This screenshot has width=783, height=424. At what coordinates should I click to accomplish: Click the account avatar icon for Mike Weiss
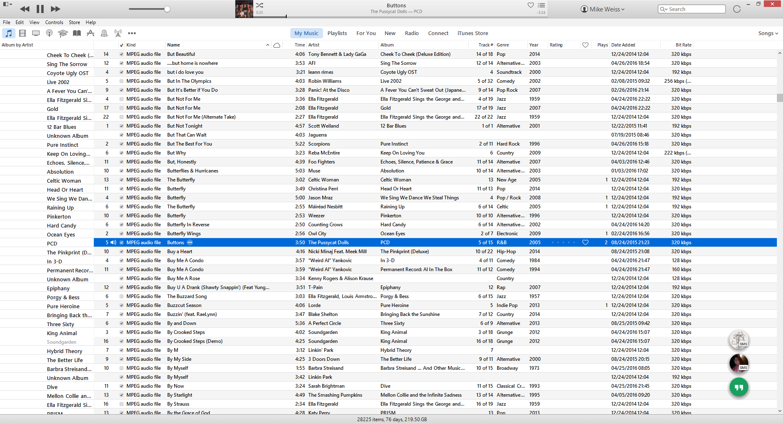pyautogui.click(x=584, y=9)
